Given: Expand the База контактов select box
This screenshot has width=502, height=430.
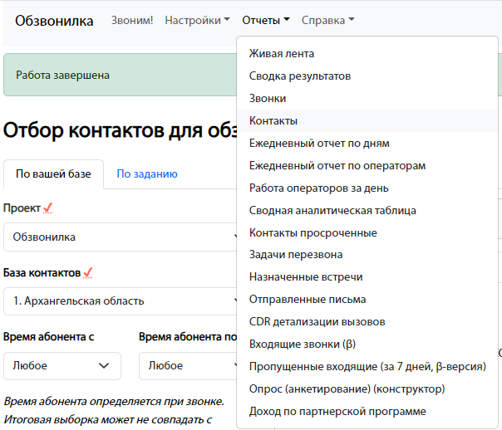Looking at the screenshot, I should [x=121, y=301].
